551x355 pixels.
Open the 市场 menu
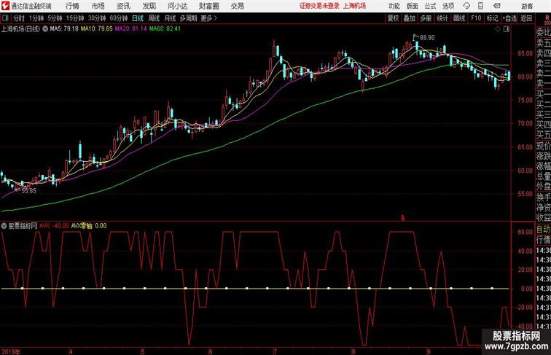[98, 6]
